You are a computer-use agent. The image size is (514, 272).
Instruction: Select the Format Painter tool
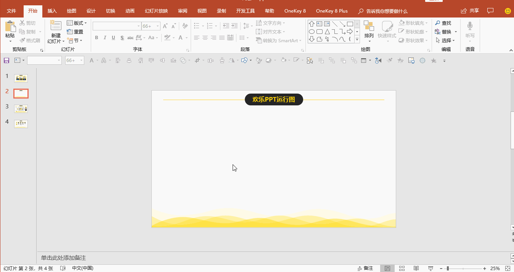(30, 40)
